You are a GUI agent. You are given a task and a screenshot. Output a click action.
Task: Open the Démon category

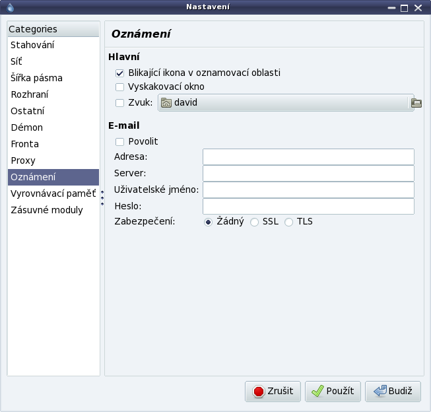[x=53, y=127]
